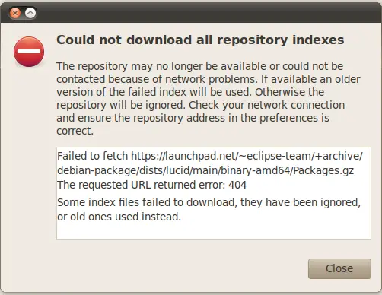Place the cursor on 'or old ones used instead.'

tap(119, 217)
